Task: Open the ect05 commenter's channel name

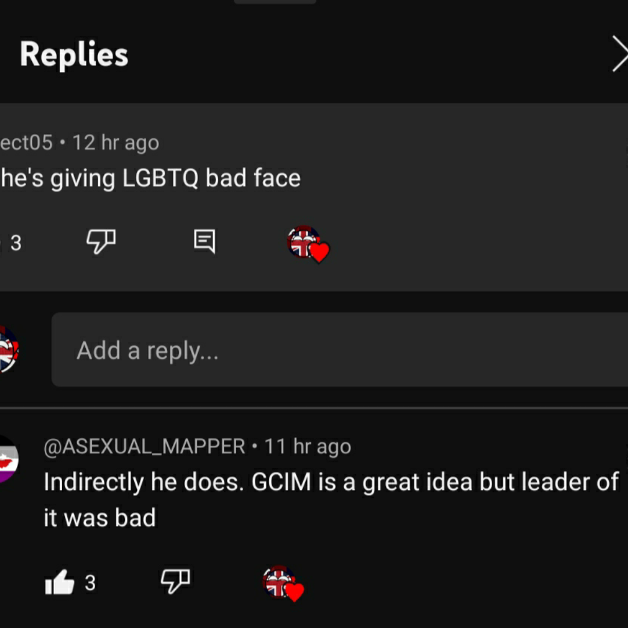Action: [26, 143]
